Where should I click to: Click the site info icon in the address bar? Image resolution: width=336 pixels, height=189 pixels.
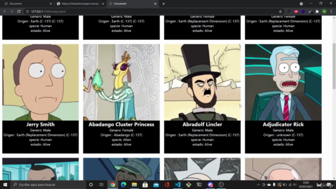coord(27,12)
